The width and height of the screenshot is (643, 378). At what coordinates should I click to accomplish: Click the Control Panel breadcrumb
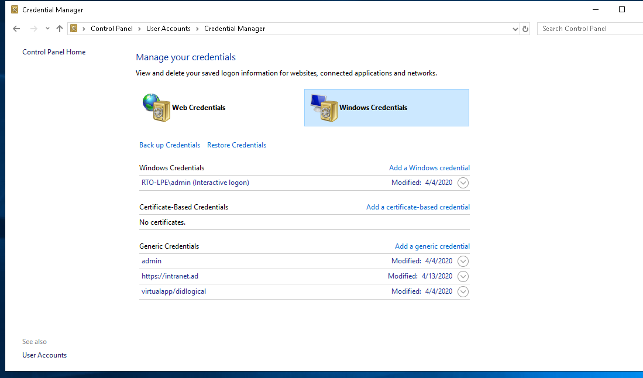tap(112, 29)
